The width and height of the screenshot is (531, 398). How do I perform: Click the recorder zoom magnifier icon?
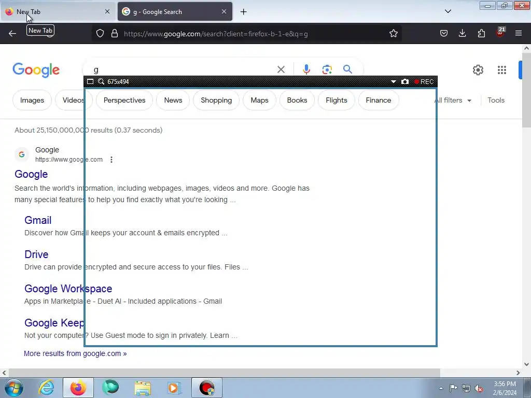(x=101, y=81)
